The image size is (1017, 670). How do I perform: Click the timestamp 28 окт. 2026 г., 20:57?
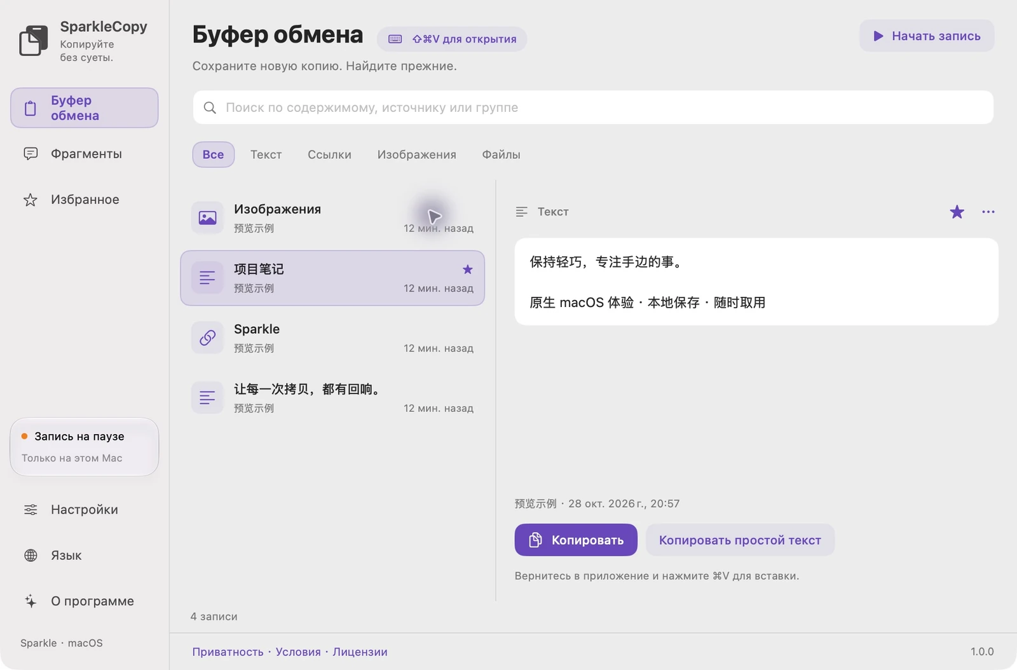click(x=624, y=503)
